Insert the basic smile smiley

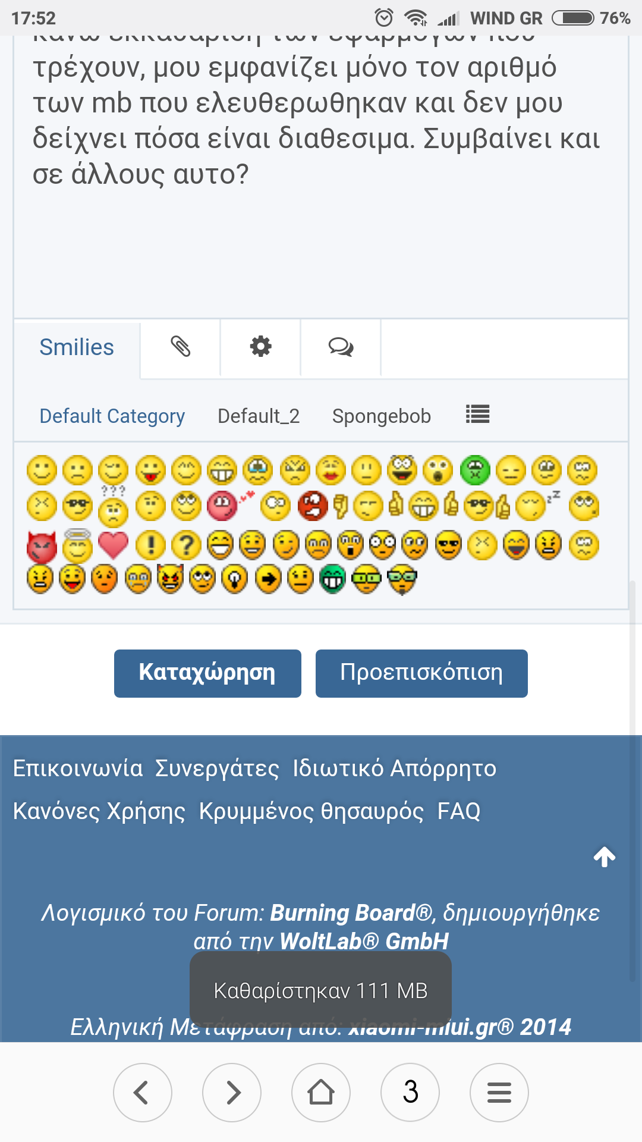tap(42, 470)
